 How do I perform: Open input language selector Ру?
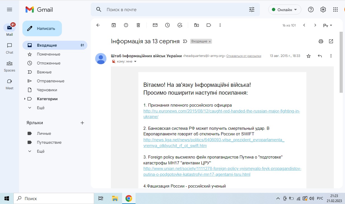tap(328, 25)
